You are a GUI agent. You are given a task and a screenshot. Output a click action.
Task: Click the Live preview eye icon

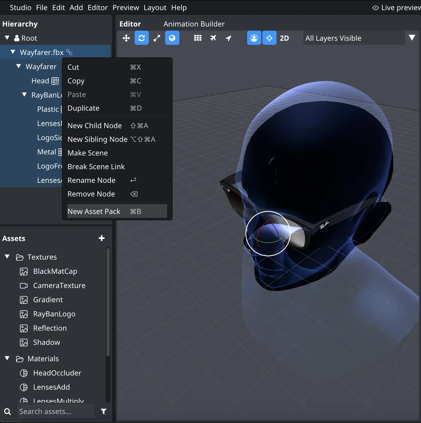coord(375,8)
